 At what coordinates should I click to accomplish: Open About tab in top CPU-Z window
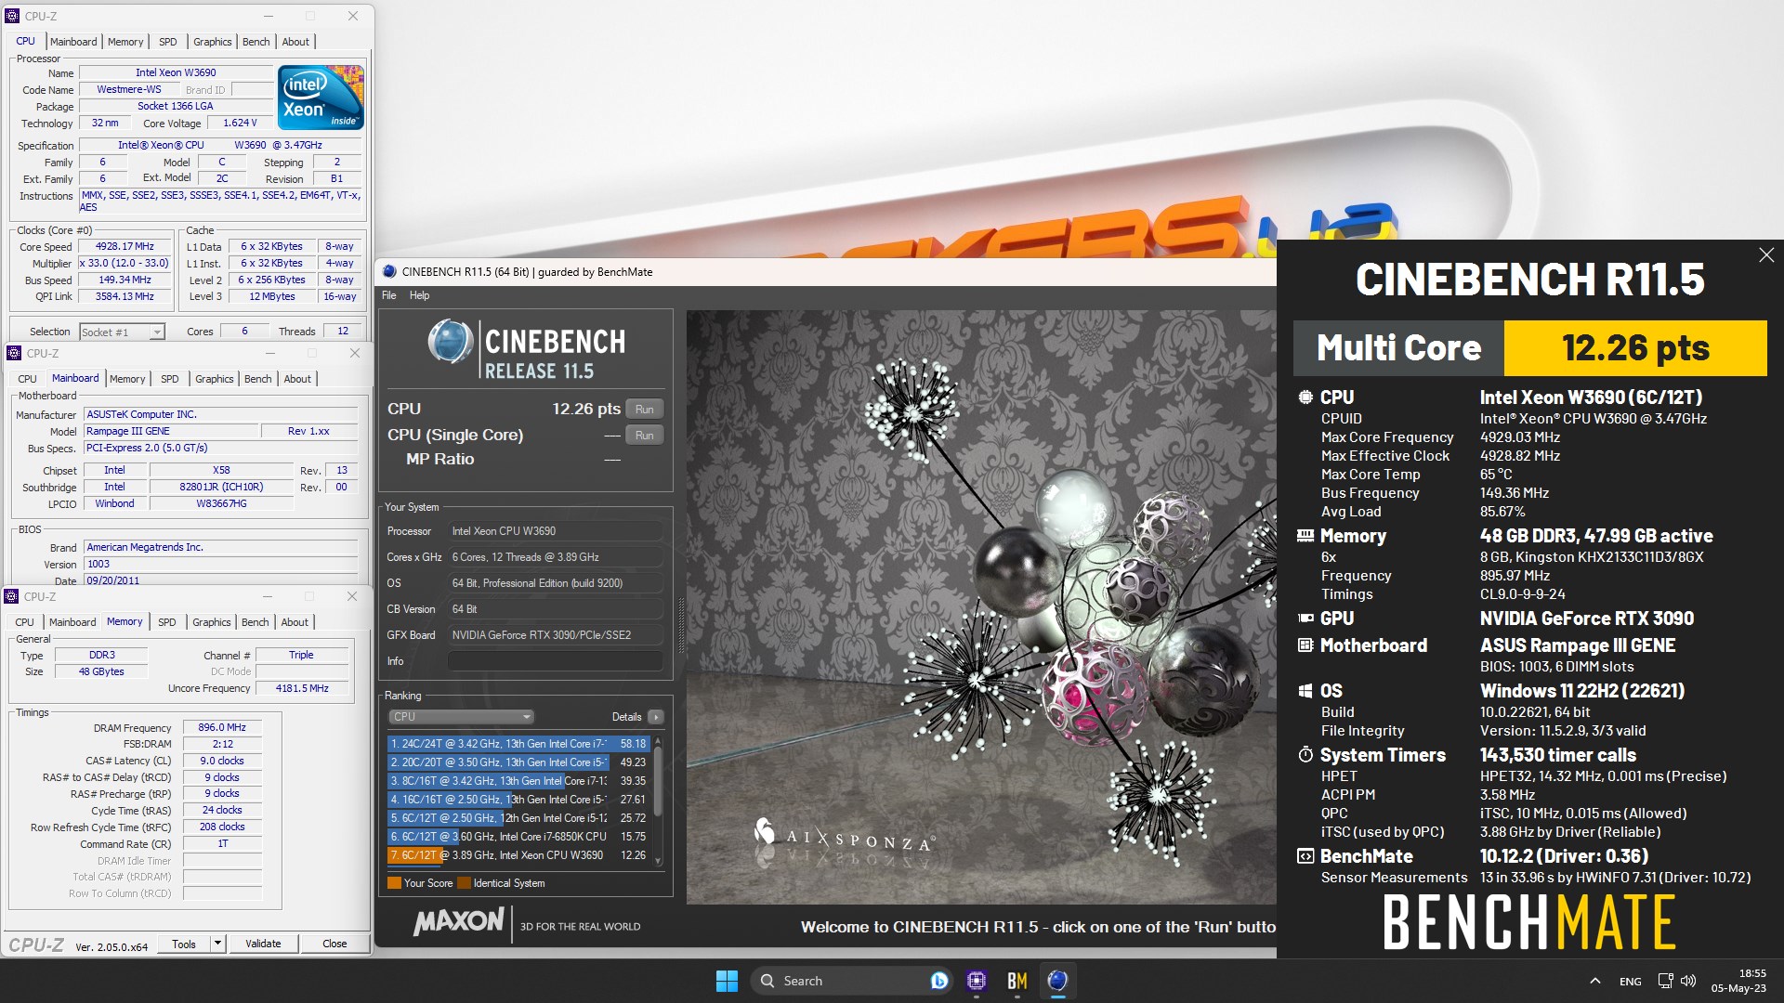pos(295,42)
